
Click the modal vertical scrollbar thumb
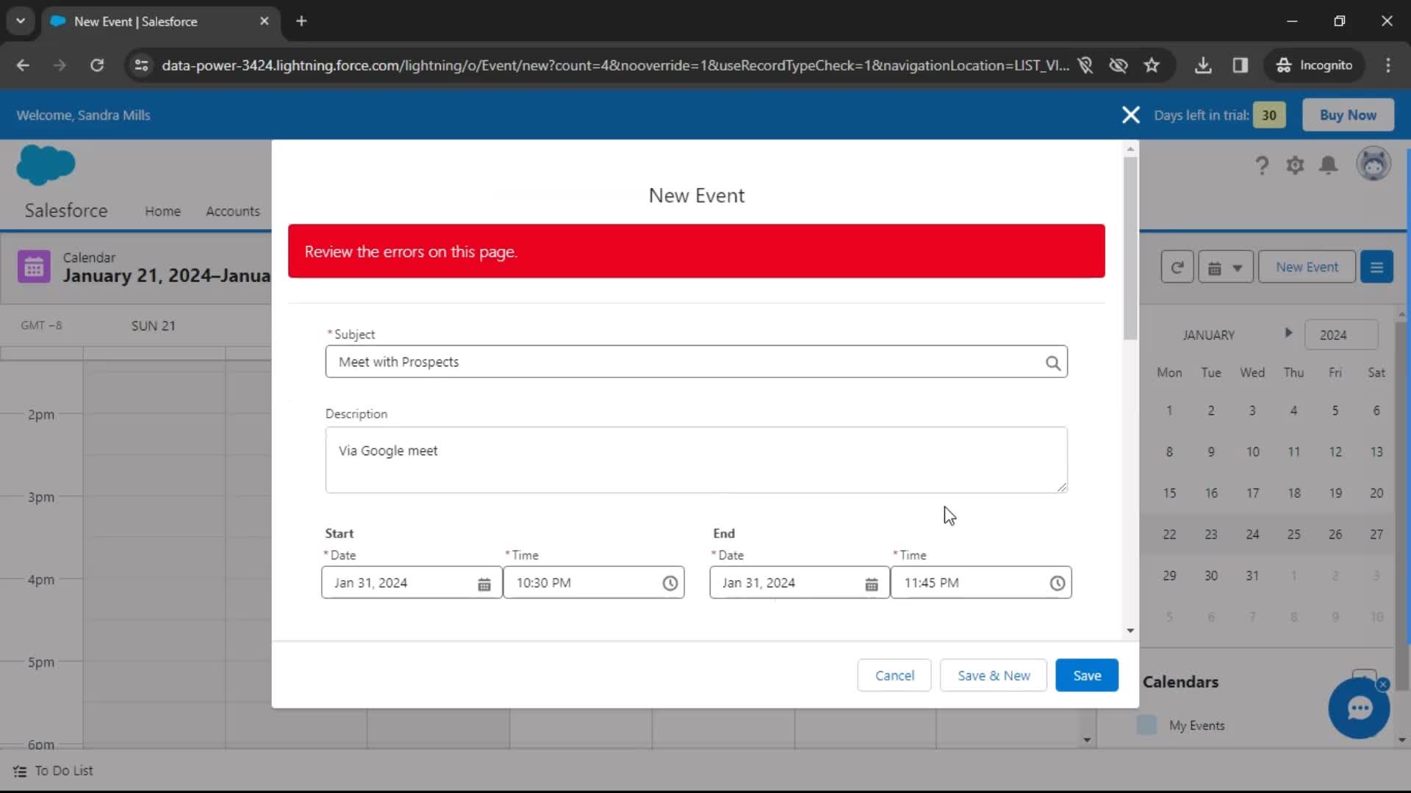[1130, 248]
